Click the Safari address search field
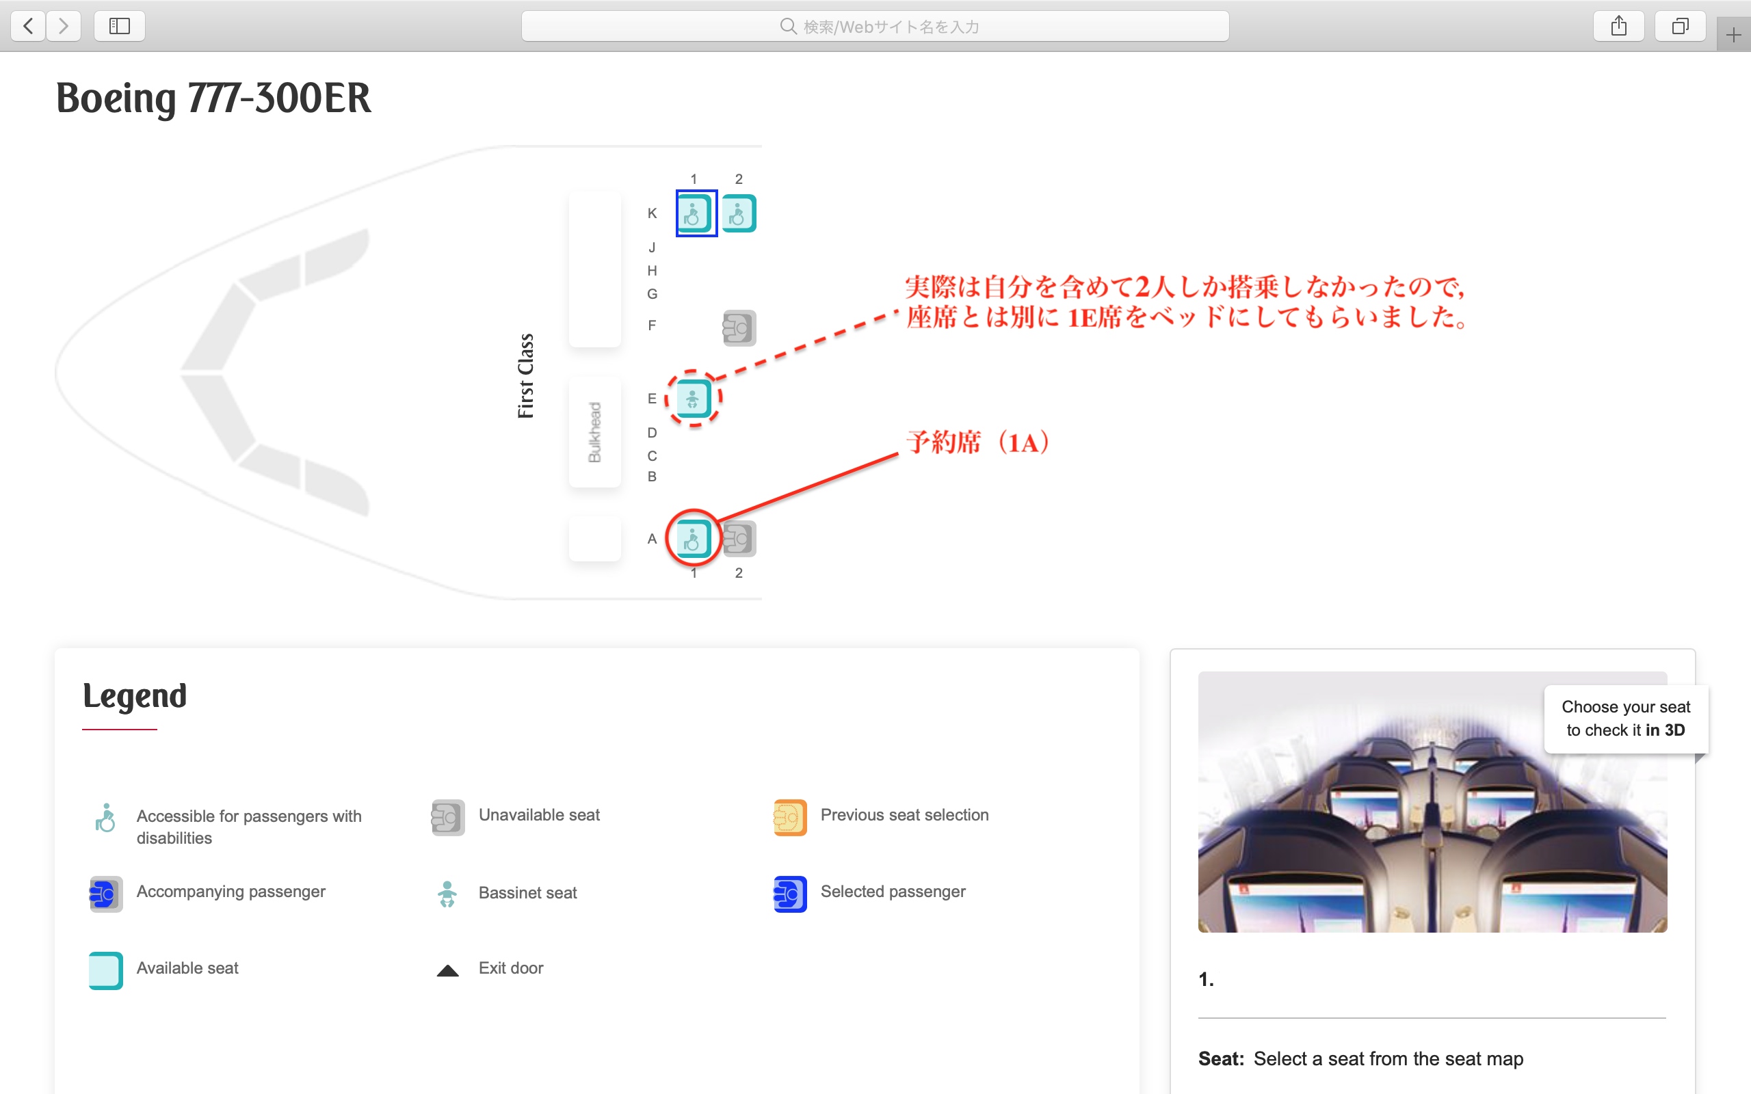The width and height of the screenshot is (1751, 1094). [x=875, y=27]
